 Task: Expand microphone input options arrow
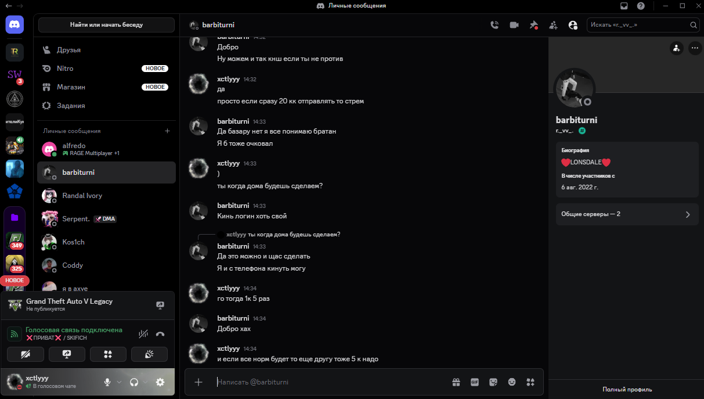click(119, 382)
